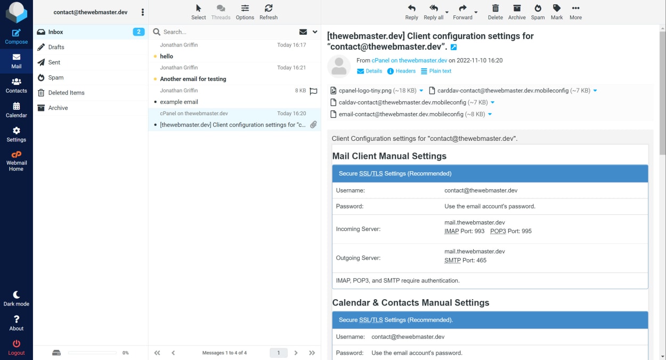Delete the message

coord(495,12)
